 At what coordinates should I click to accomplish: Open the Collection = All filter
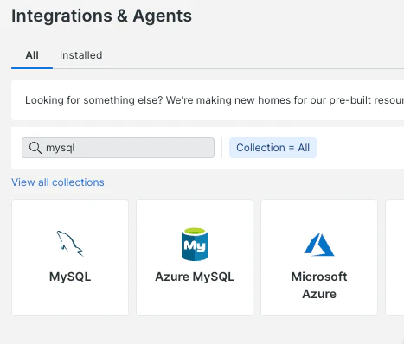[x=273, y=148]
